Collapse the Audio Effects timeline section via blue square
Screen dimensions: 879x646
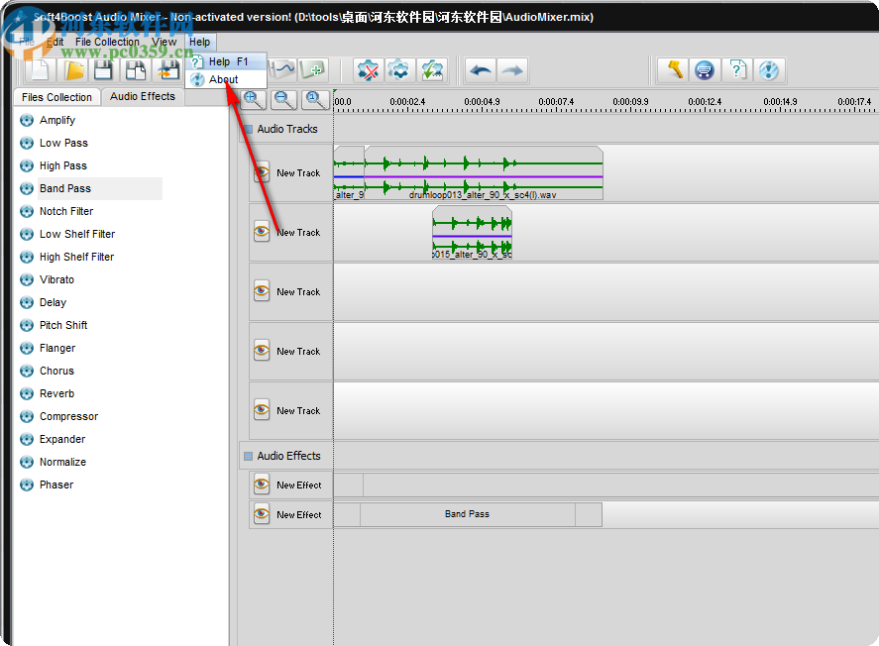tap(248, 456)
